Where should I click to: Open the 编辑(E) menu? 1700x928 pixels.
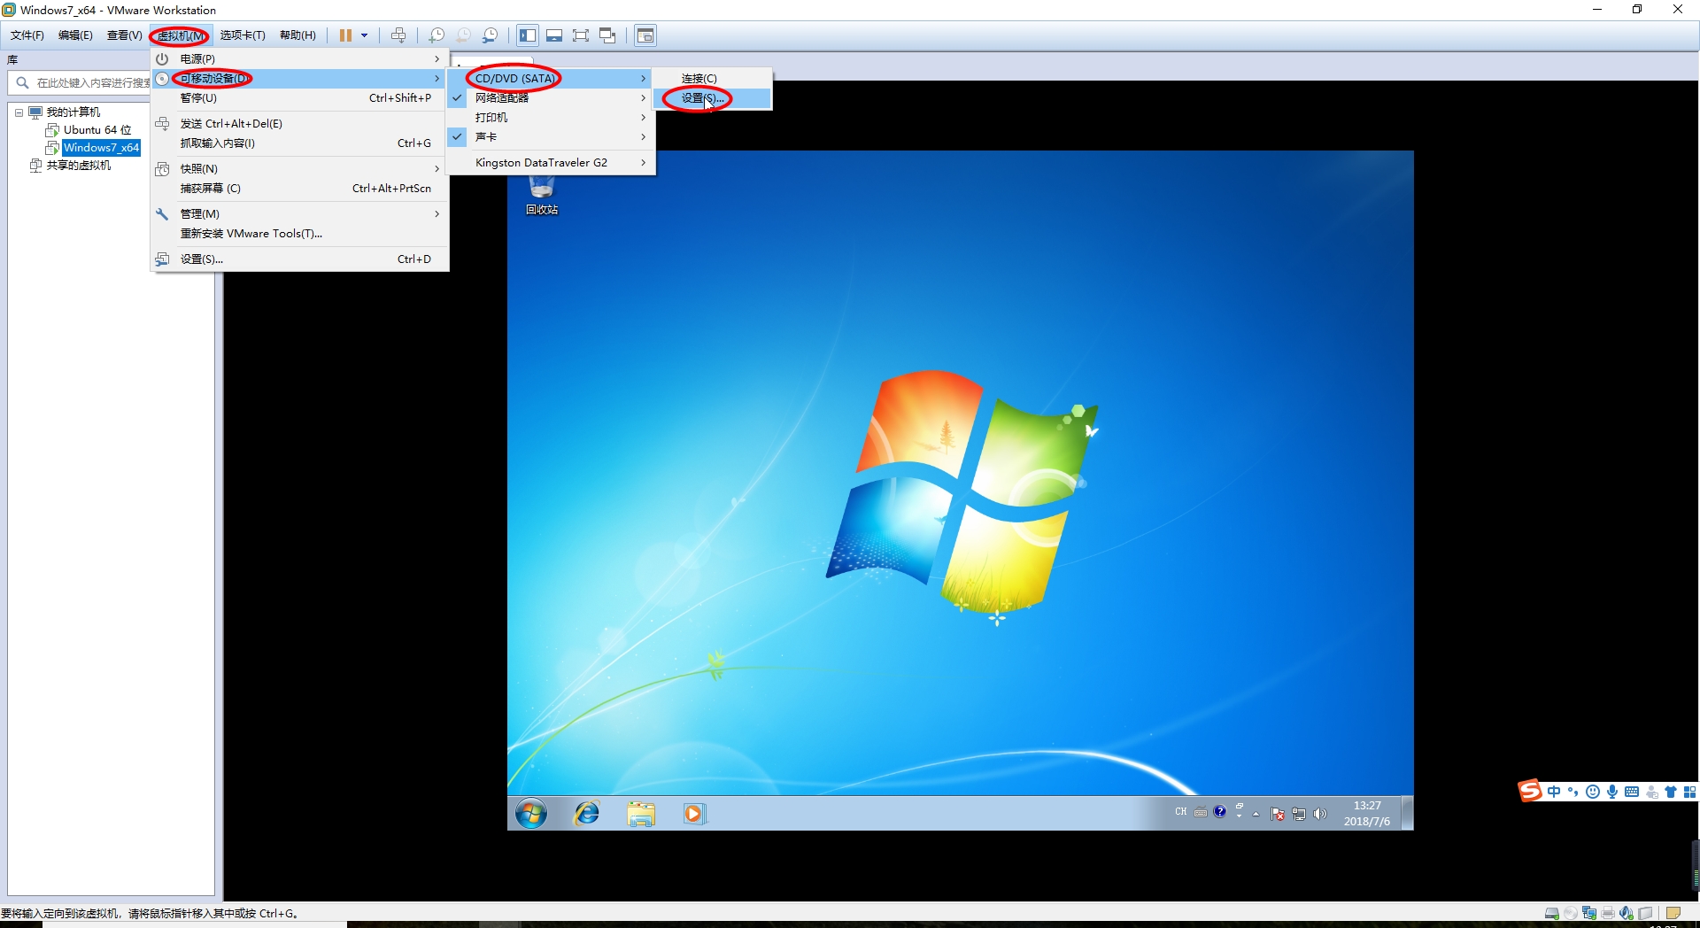[x=75, y=35]
